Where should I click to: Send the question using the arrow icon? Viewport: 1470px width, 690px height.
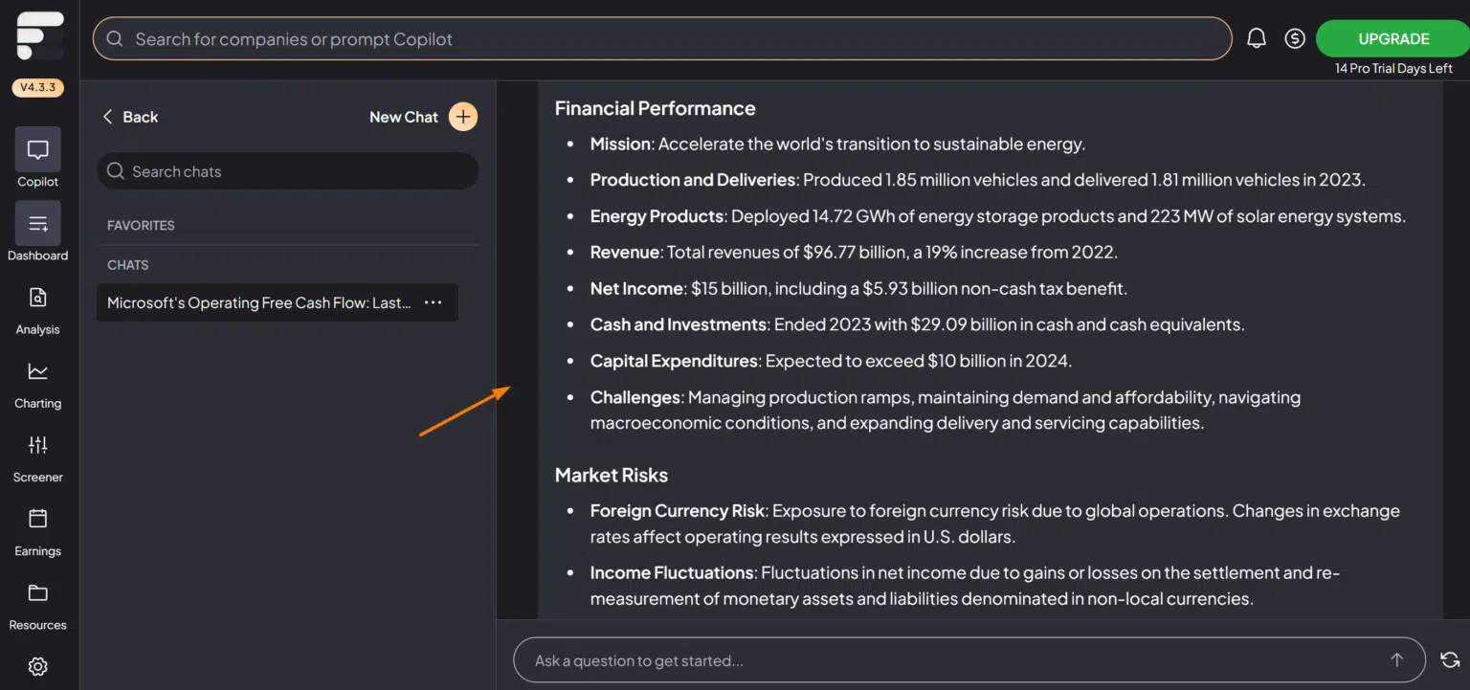pos(1396,659)
